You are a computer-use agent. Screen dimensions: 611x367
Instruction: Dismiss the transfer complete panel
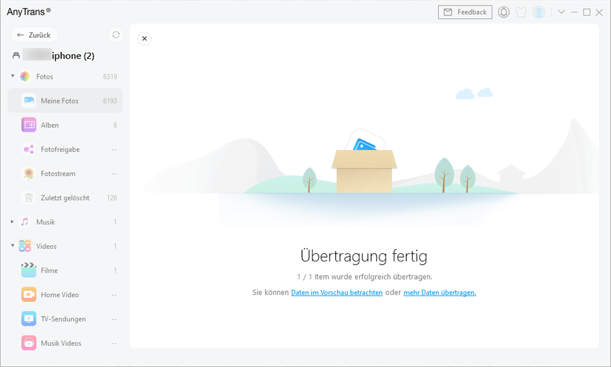(x=145, y=38)
